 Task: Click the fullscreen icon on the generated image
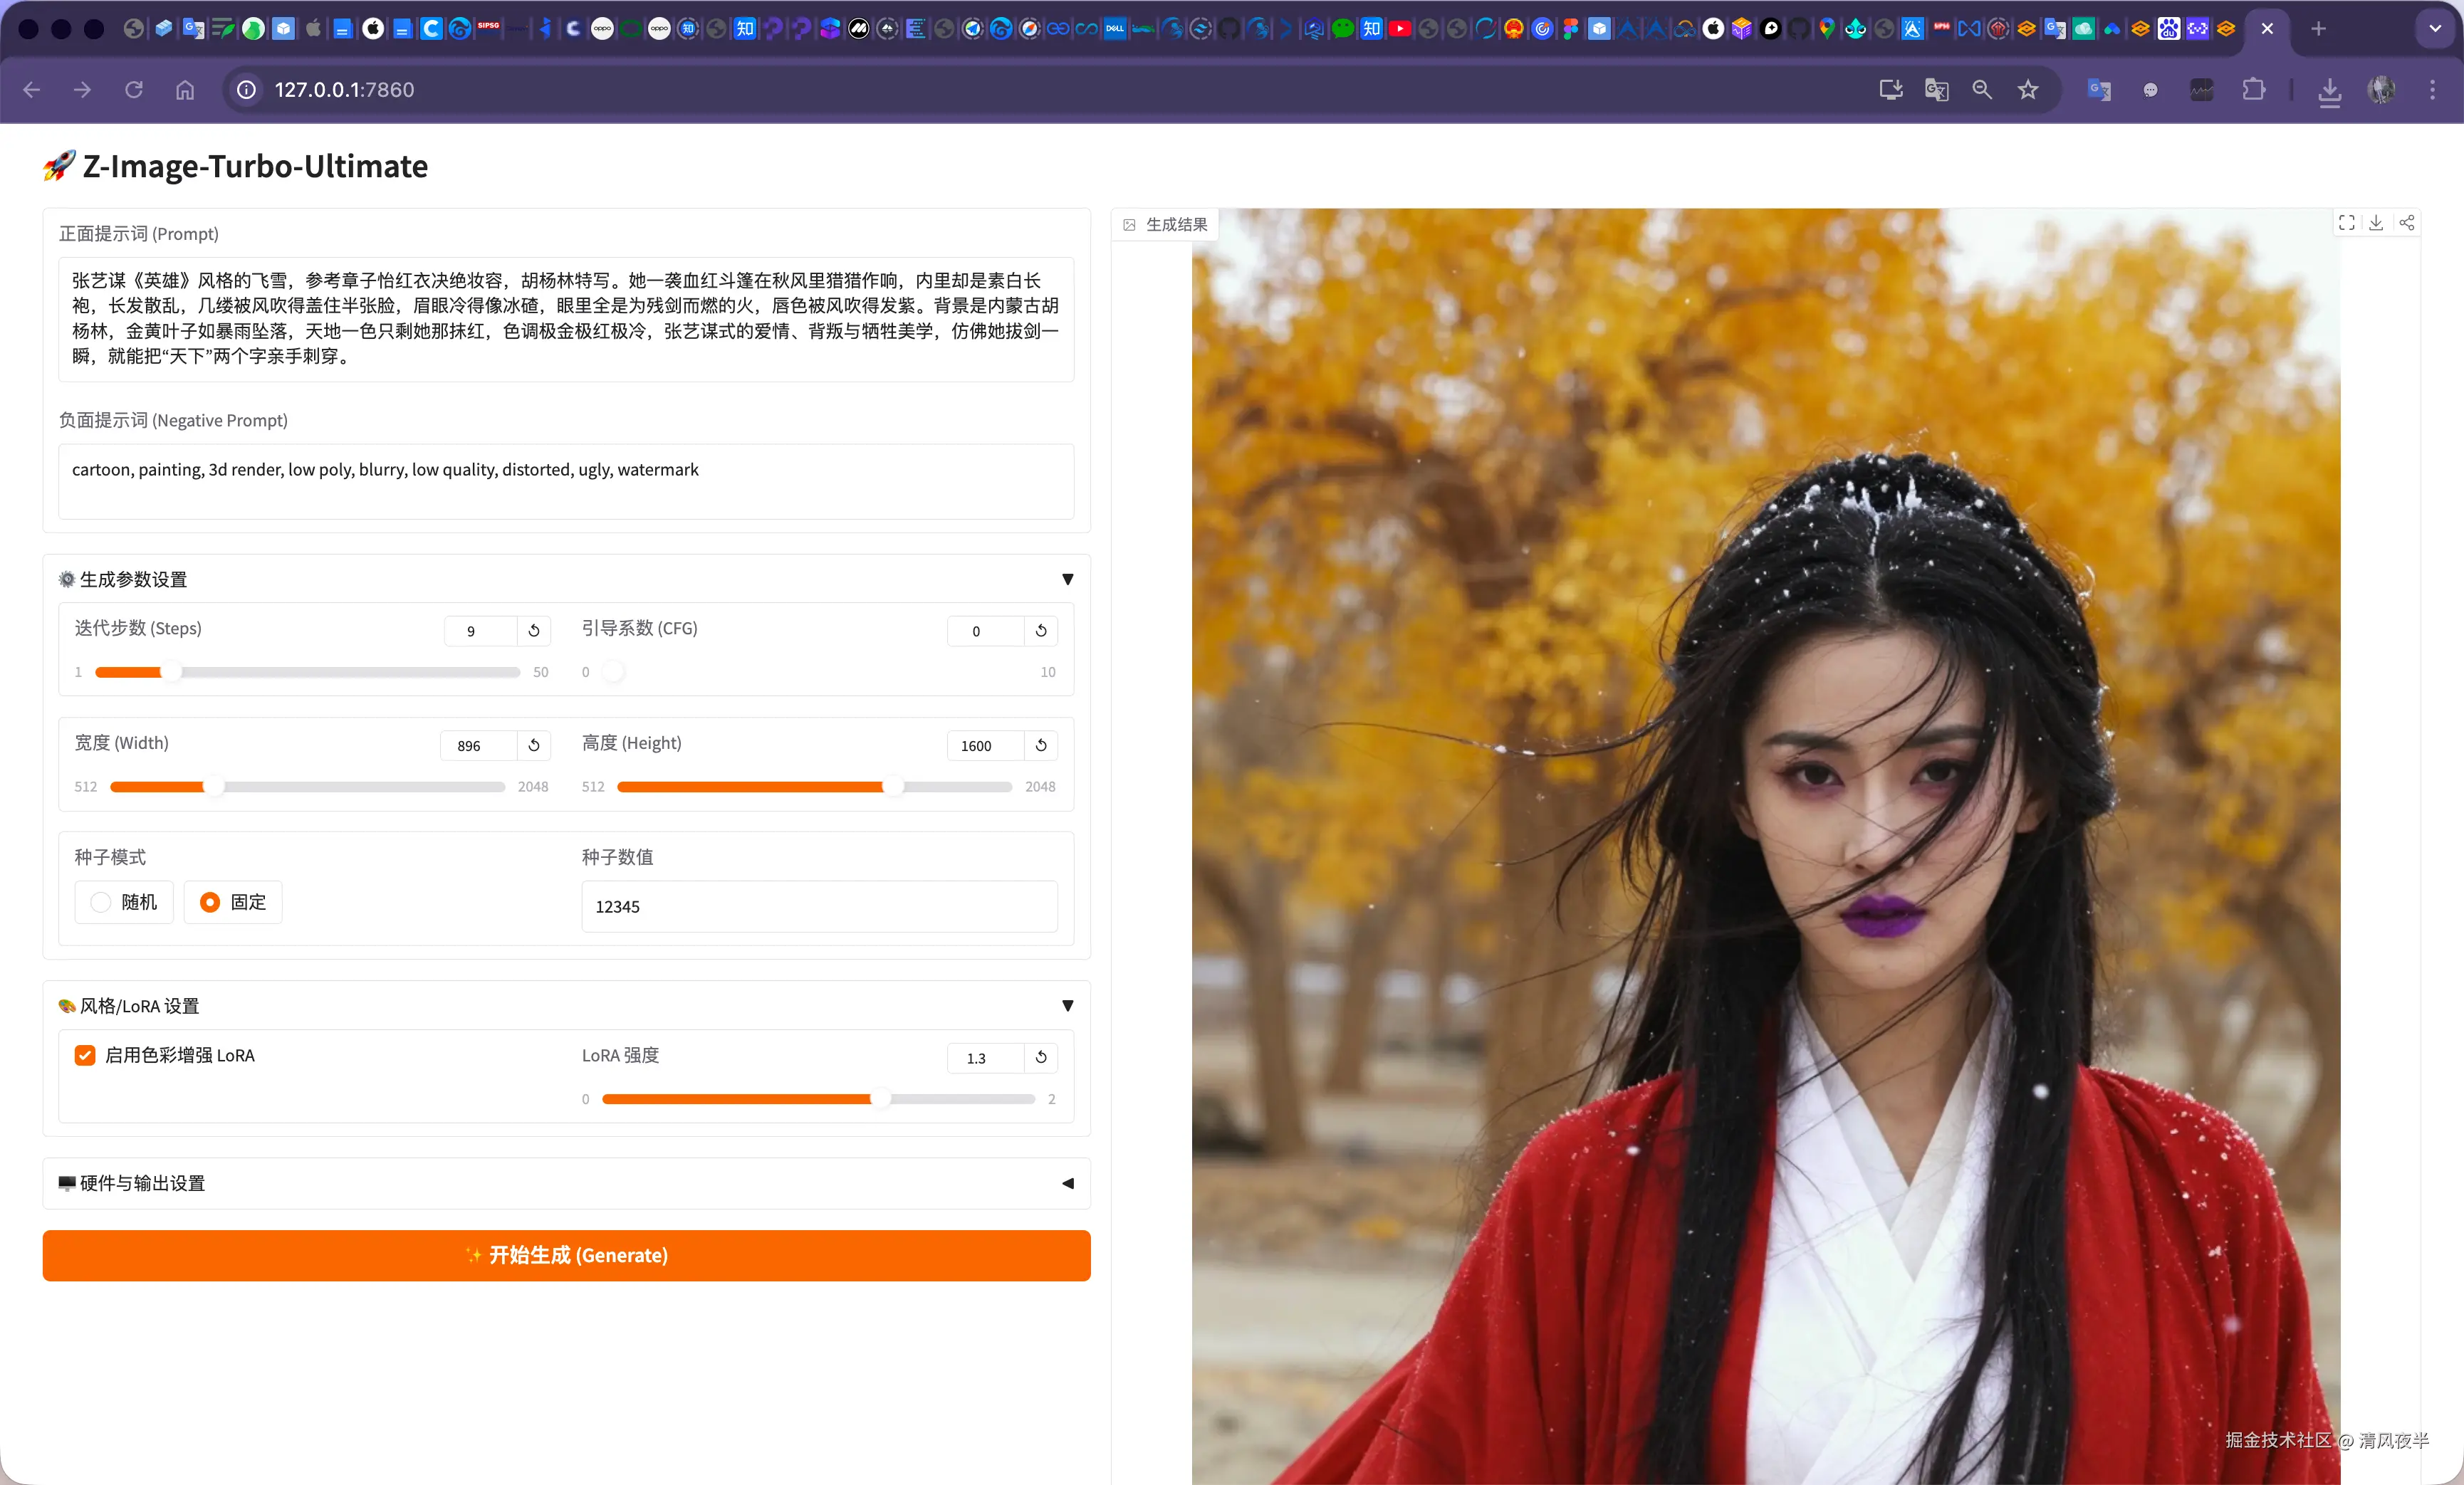[x=2346, y=223]
